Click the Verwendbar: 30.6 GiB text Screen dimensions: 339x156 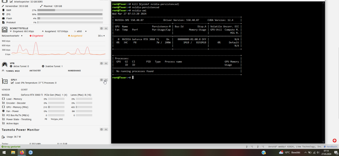tap(16, 6)
